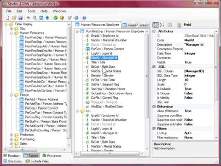221x166 pixels.
Task: Switch to the Human Resources Employee tab
Action: (x=97, y=24)
